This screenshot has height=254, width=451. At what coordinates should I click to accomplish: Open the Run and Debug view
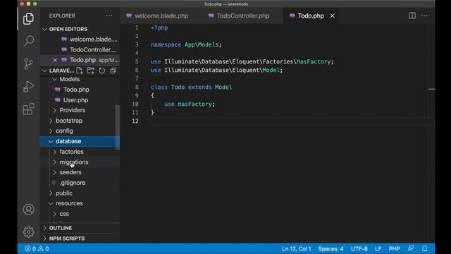click(28, 86)
